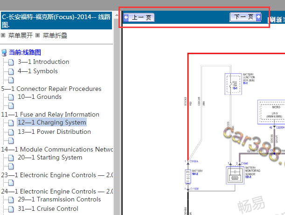
Task: Open 5—1 Connector Repair Procedures
Action: pos(51,89)
